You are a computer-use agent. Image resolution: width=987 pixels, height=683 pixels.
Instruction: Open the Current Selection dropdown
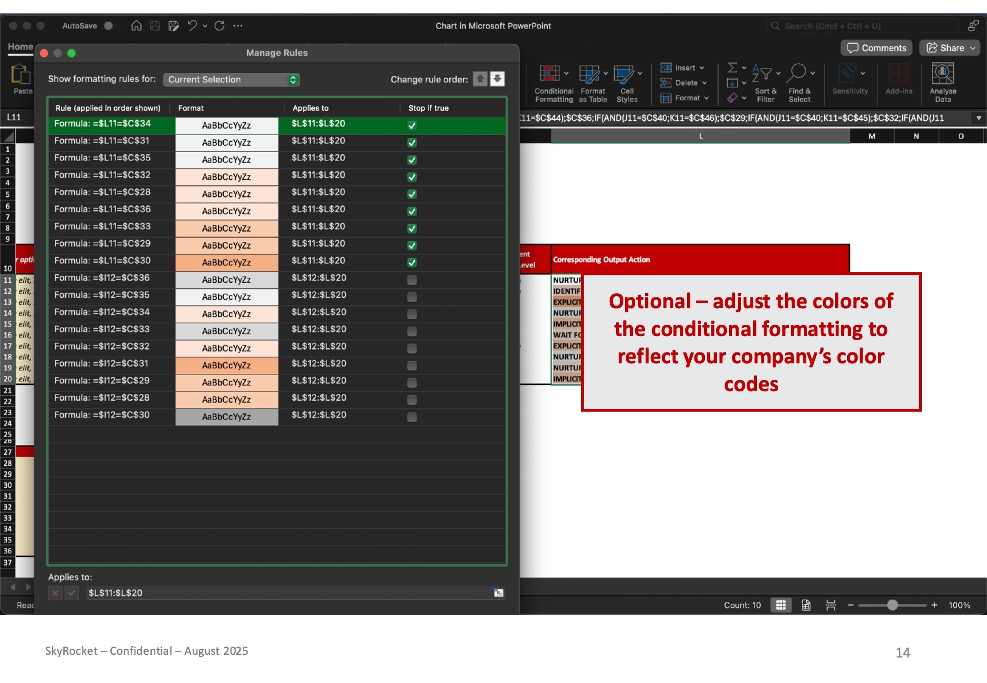point(231,80)
